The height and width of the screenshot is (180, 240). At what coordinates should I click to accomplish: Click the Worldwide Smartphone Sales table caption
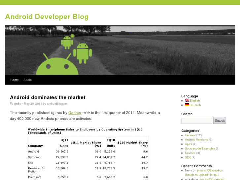[85, 131]
